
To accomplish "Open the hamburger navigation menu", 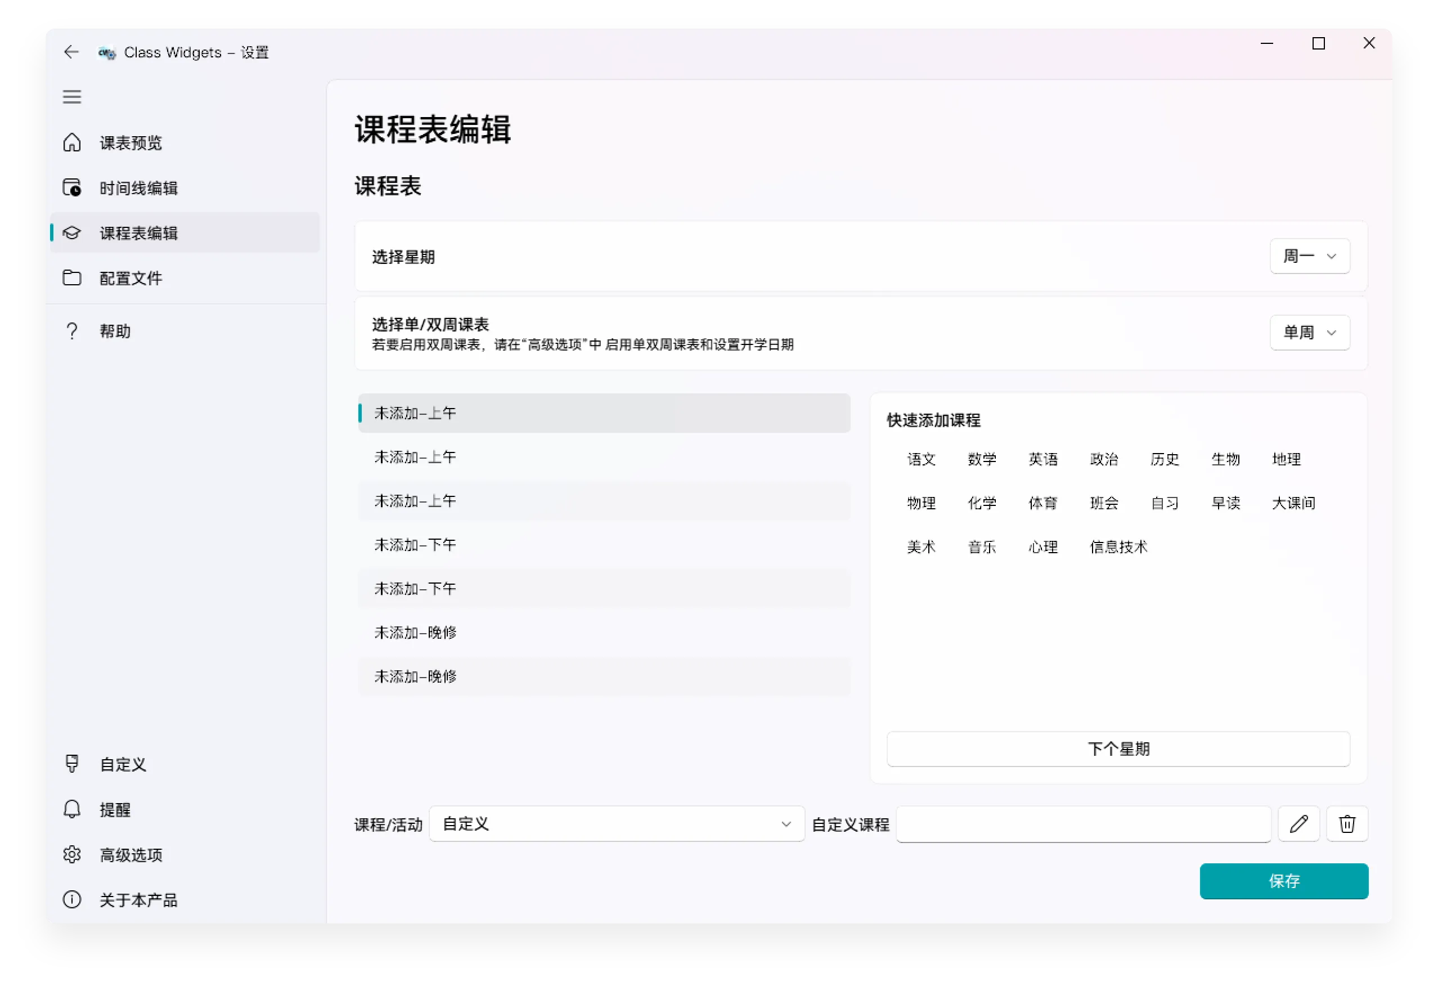I will pos(72,97).
